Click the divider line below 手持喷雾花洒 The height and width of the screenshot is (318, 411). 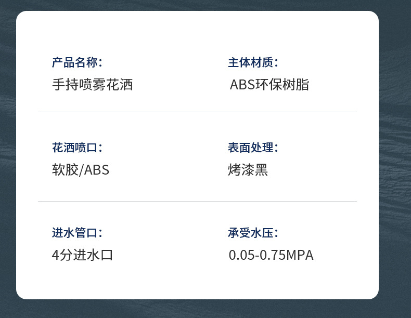pos(197,112)
